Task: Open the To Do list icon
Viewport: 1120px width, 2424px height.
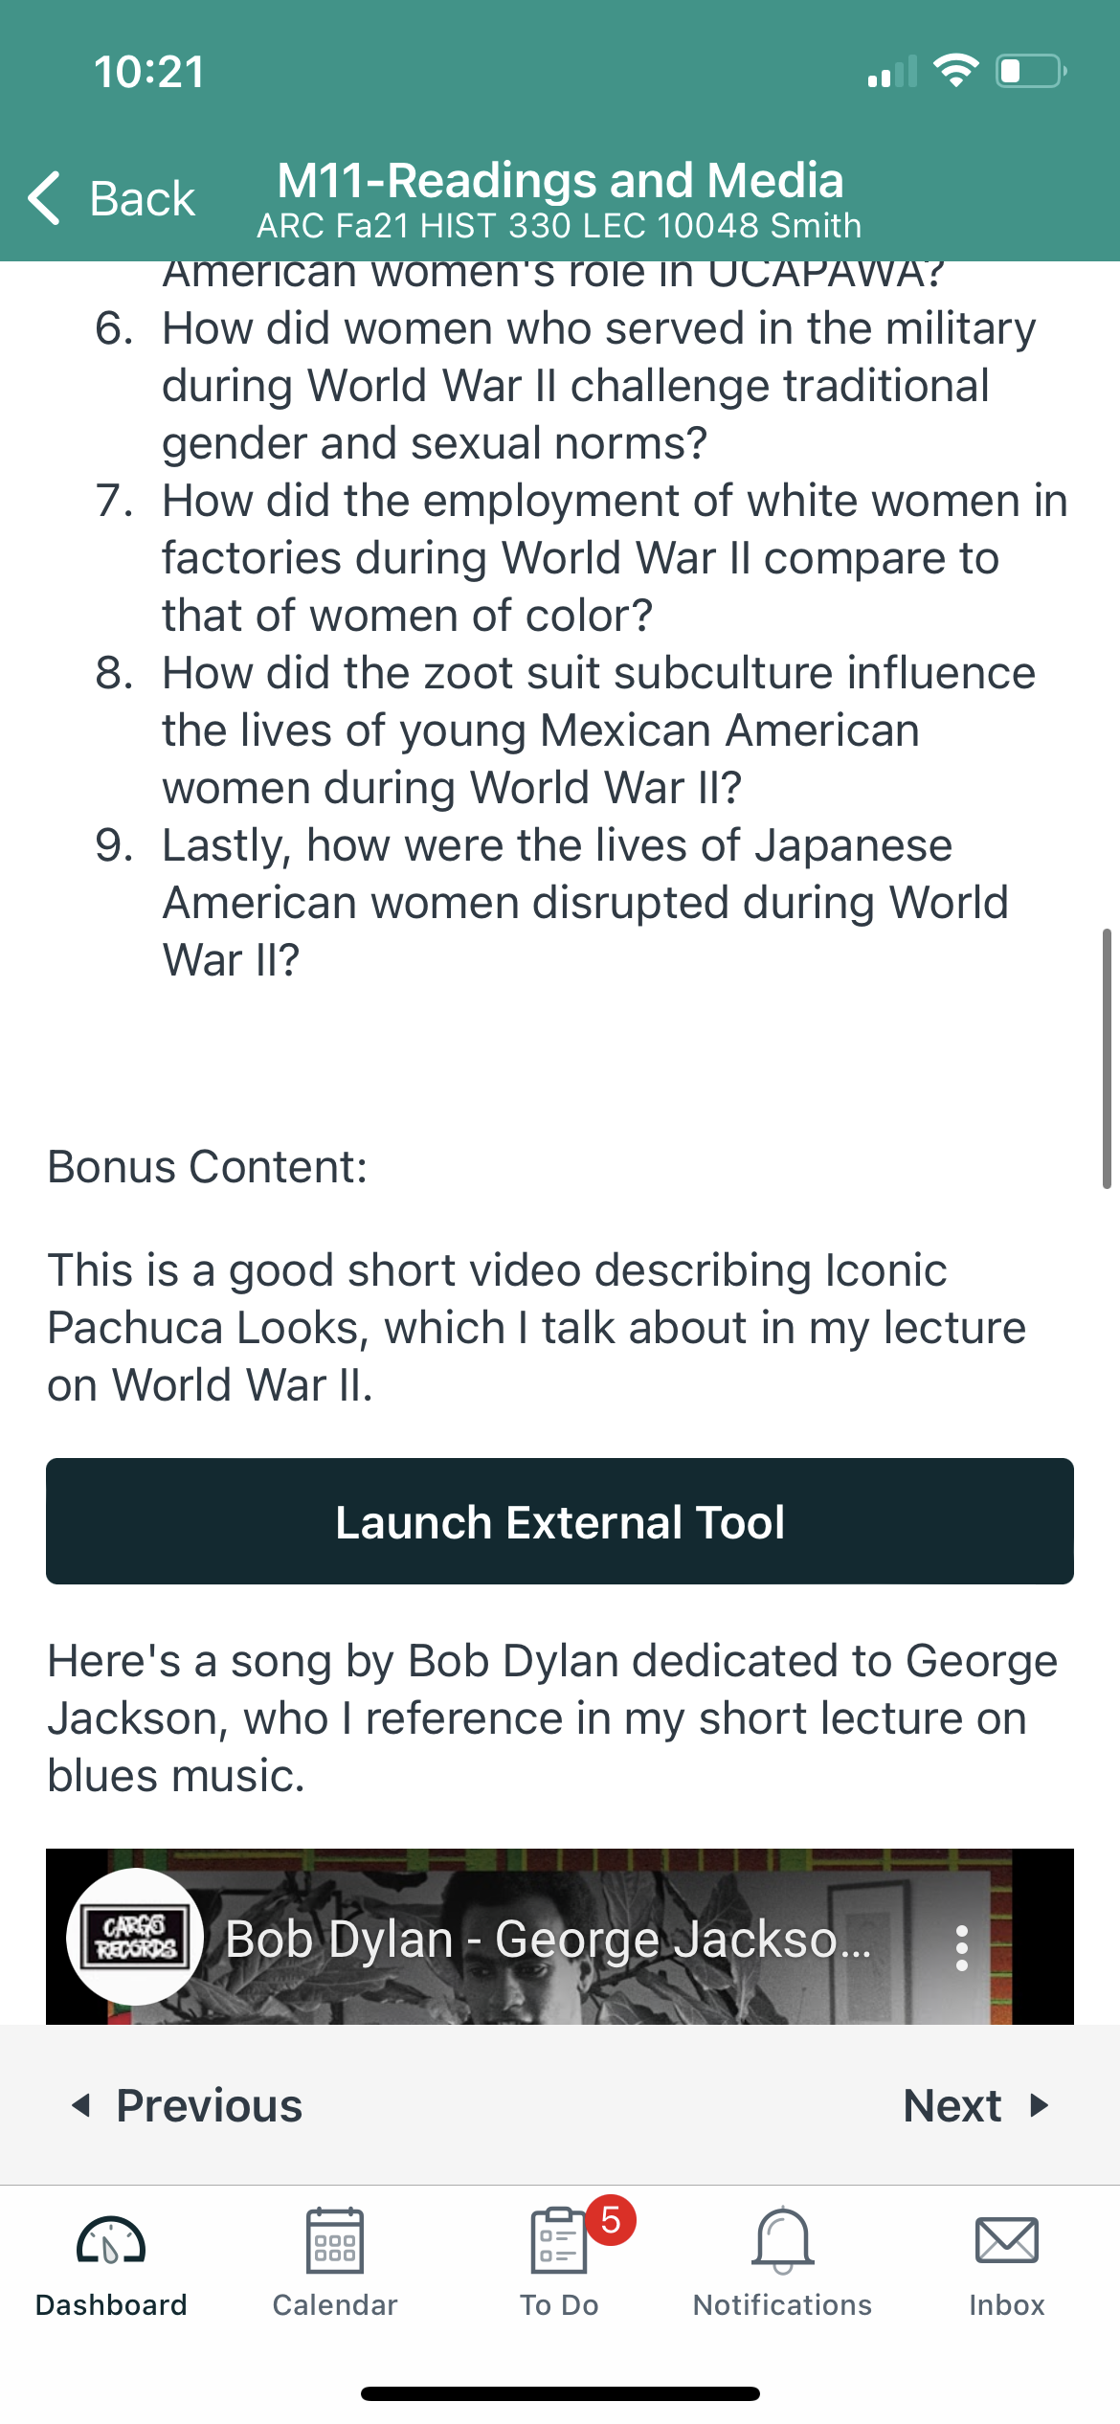Action: point(558,2240)
